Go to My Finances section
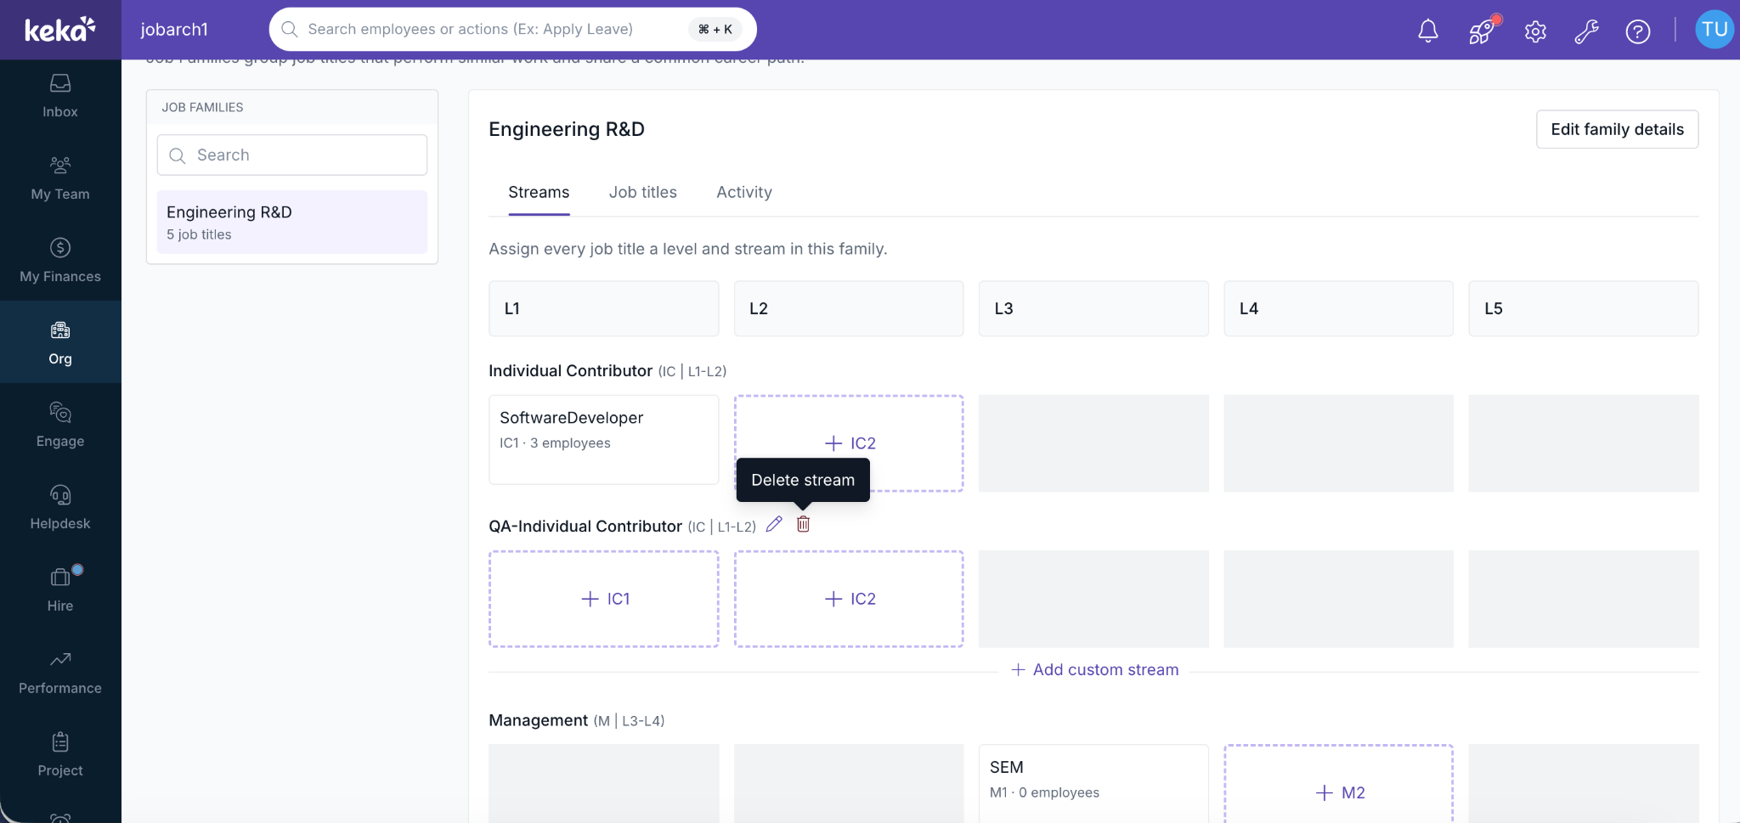The width and height of the screenshot is (1740, 823). [x=60, y=261]
